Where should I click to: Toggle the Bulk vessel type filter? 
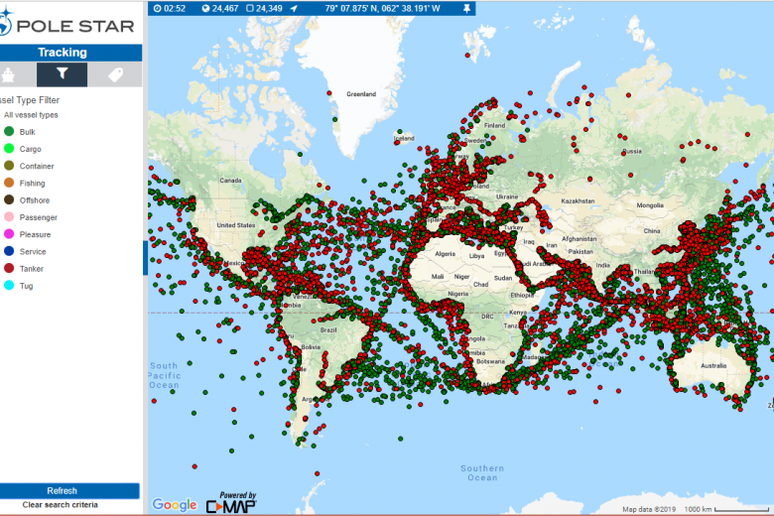tap(10, 131)
